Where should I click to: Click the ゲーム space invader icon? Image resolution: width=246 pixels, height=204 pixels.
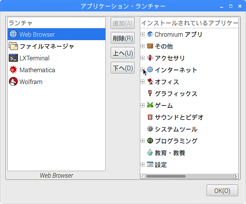pos(150,105)
